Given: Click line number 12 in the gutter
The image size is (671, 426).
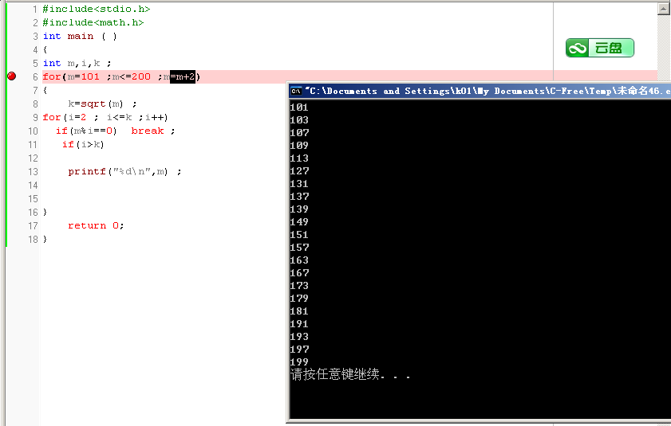Looking at the screenshot, I should coord(33,158).
